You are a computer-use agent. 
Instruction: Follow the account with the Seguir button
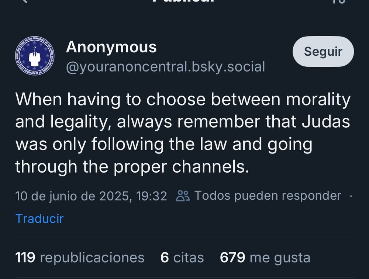coord(323,52)
